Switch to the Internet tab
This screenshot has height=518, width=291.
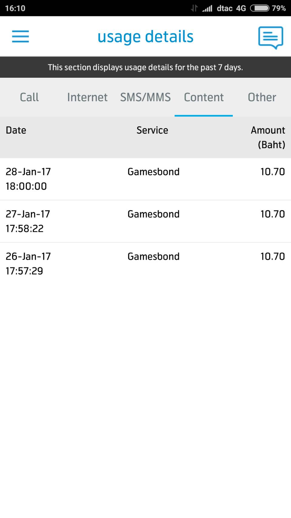[87, 97]
